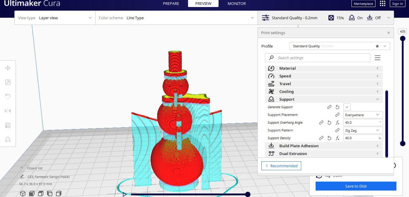
Task: Click the settings panel scrollbar
Action: [387, 124]
